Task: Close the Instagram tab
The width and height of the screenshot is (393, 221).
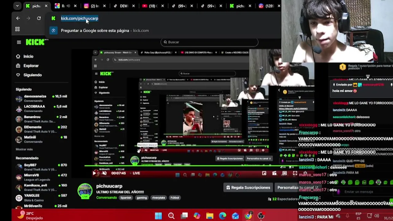Action: coord(104,6)
